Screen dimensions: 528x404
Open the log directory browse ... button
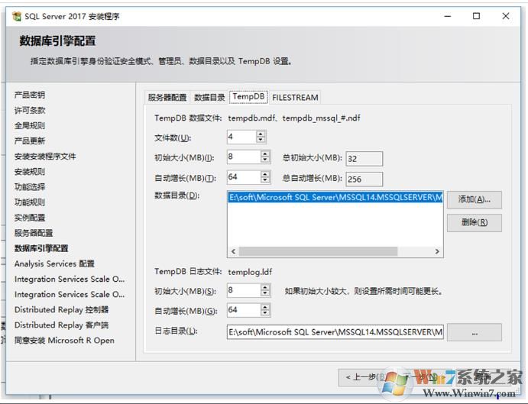pyautogui.click(x=474, y=333)
